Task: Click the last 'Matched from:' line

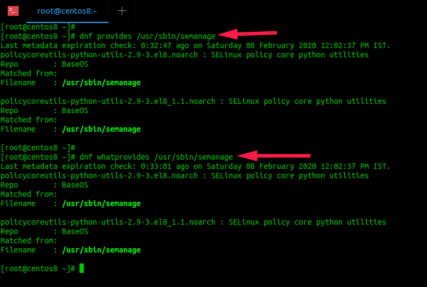Action: click(29, 241)
